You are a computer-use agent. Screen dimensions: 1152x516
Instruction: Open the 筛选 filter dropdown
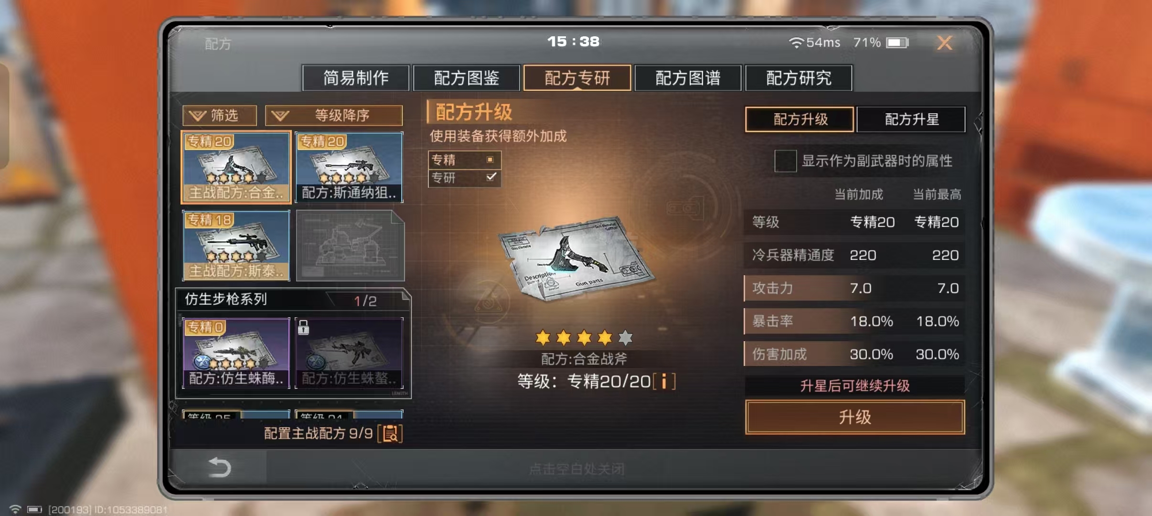click(220, 115)
